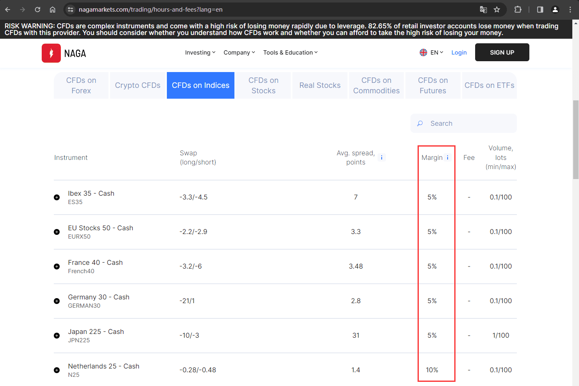Screen dimensions: 579x386
Task: Show info tooltip for Margin column
Action: pyautogui.click(x=448, y=157)
